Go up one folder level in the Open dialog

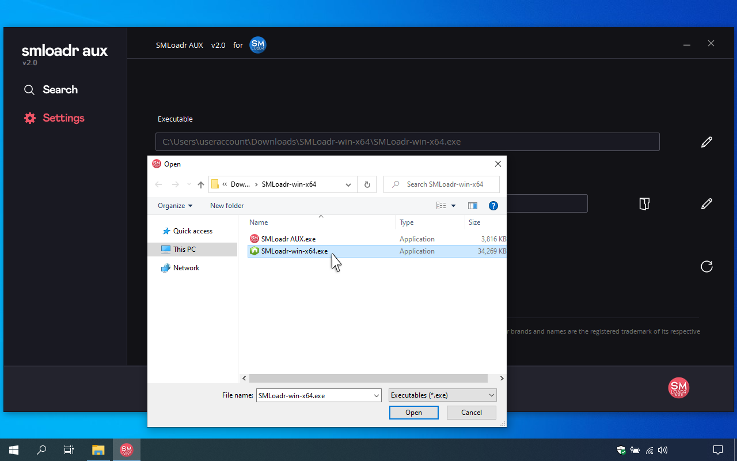tap(201, 184)
